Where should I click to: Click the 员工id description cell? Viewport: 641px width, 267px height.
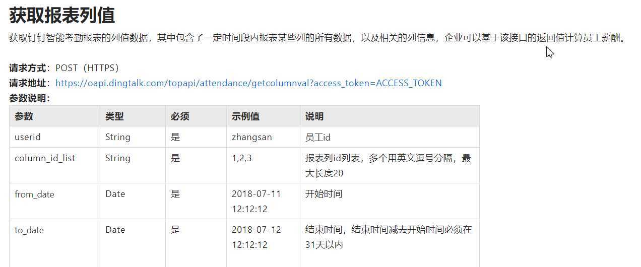pos(318,137)
